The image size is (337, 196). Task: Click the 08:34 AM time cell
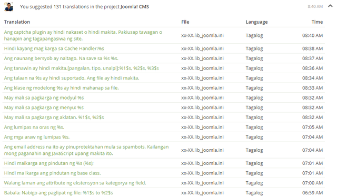[312, 78]
